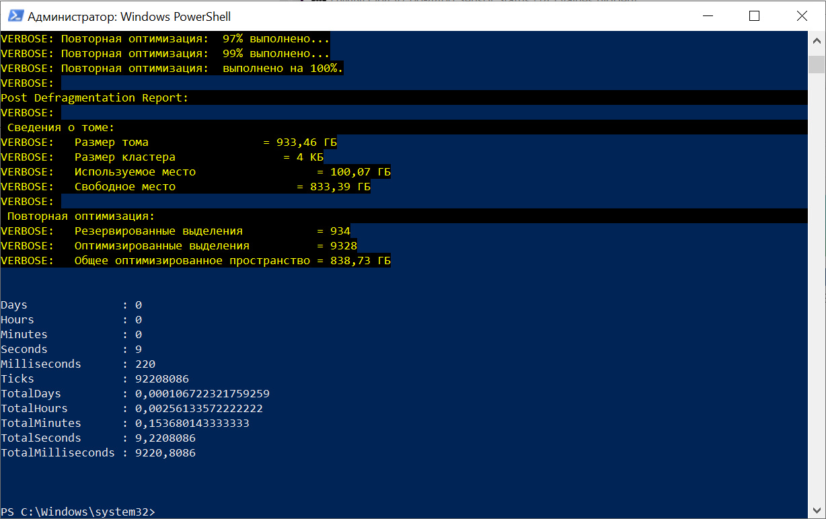
Task: Click optimized allocations value '9328'
Action: point(344,246)
